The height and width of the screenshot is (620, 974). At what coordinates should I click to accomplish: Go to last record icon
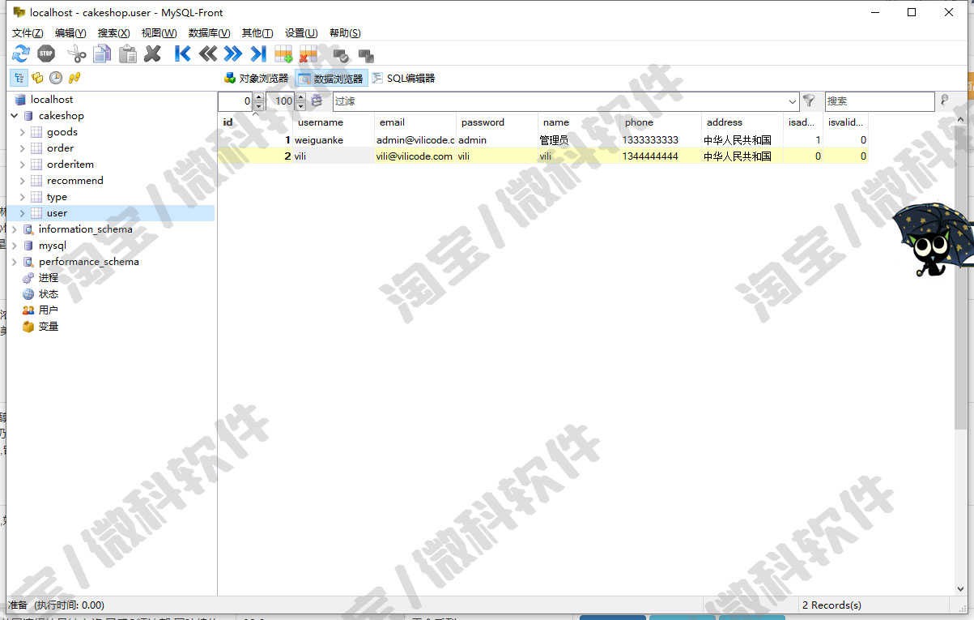tap(258, 54)
